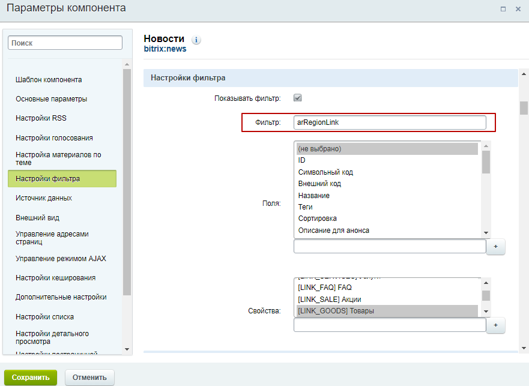Click plus button below Поля list
This screenshot has height=386, width=529.
point(495,247)
